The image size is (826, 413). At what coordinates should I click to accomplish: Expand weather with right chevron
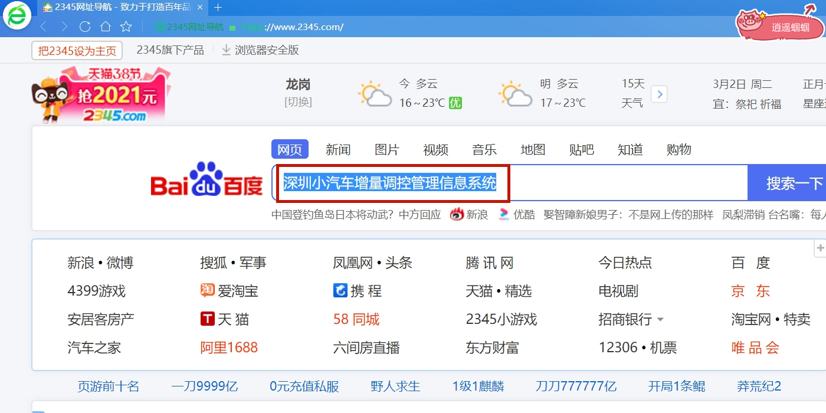(660, 94)
